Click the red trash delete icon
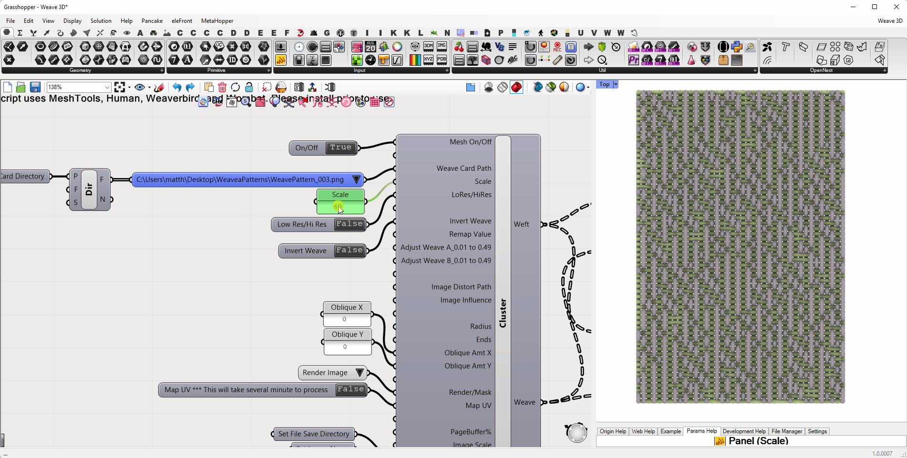Screen dimensions: 907x458 pos(222,87)
